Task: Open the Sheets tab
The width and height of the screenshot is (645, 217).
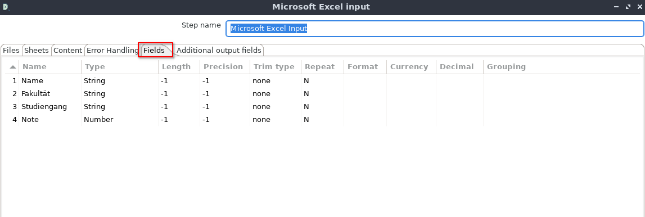Action: pos(36,50)
